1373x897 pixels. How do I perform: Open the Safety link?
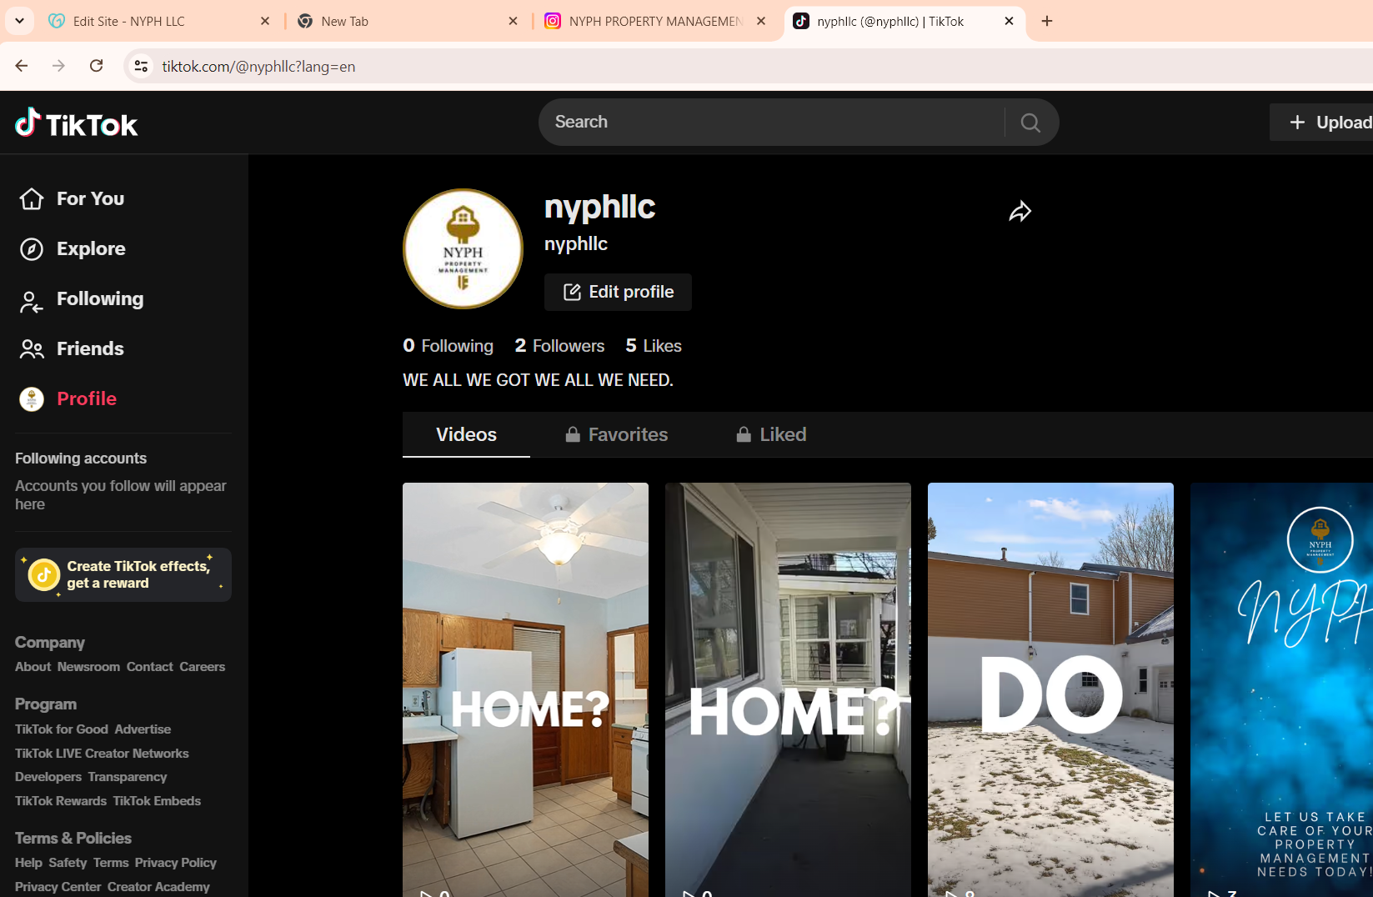(68, 863)
